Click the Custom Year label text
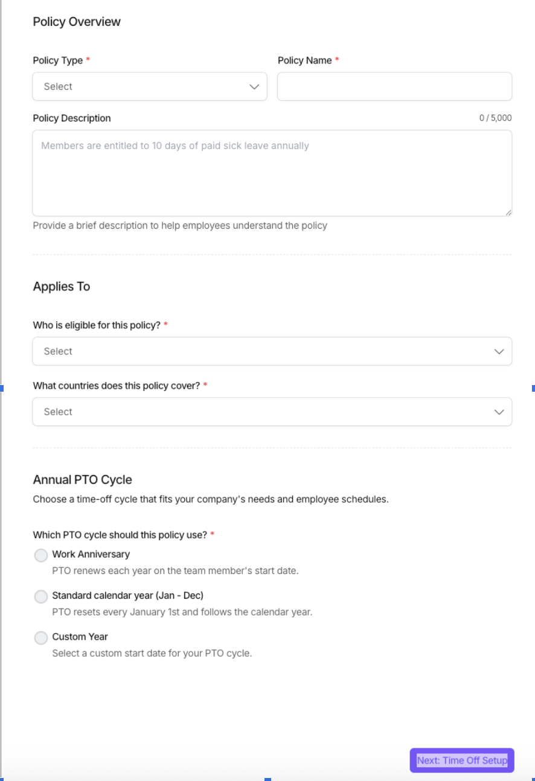This screenshot has height=781, width=535. 80,637
